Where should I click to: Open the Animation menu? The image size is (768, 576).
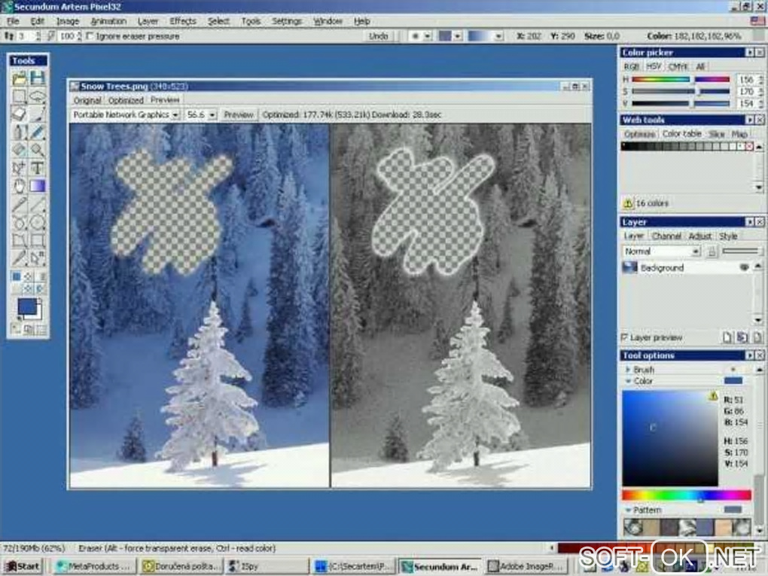pos(108,21)
